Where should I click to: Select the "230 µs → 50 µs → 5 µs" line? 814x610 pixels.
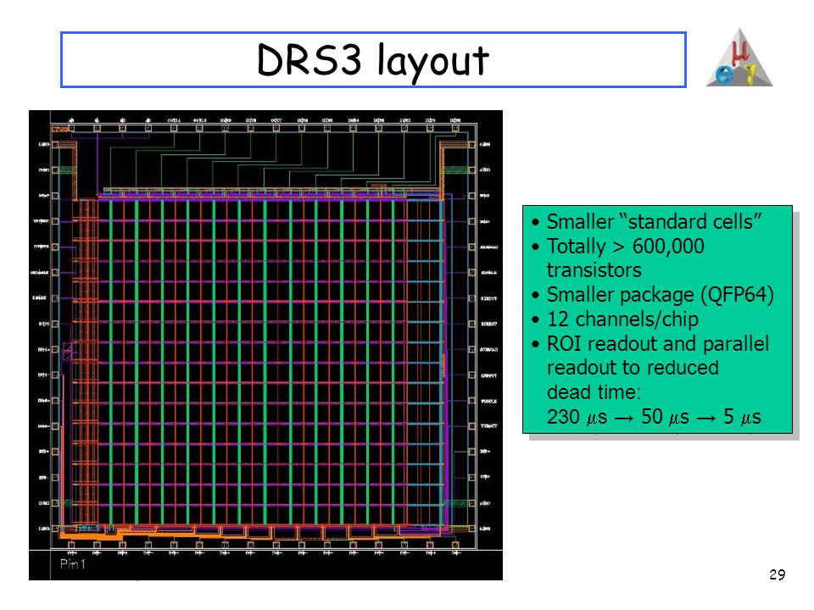coord(654,417)
